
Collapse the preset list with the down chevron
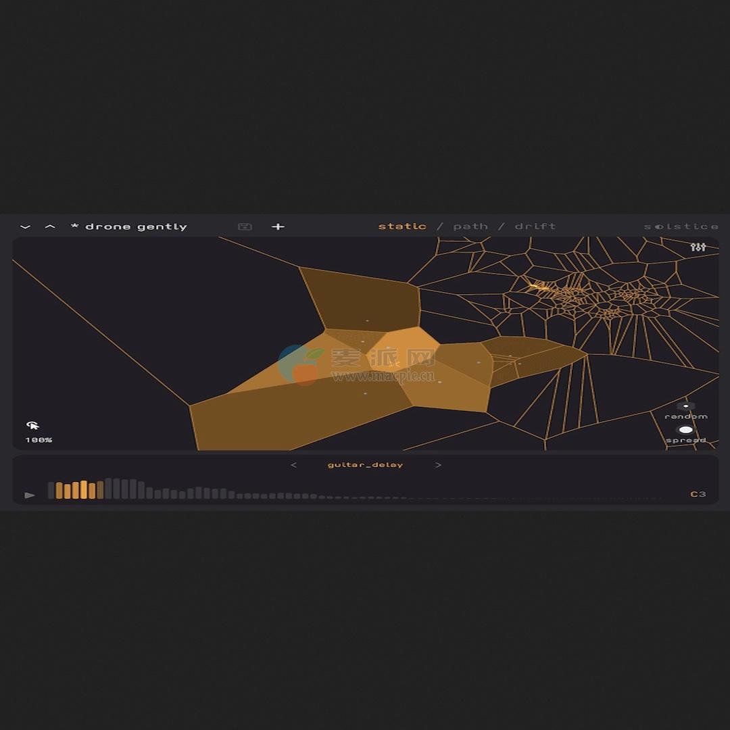(x=25, y=226)
